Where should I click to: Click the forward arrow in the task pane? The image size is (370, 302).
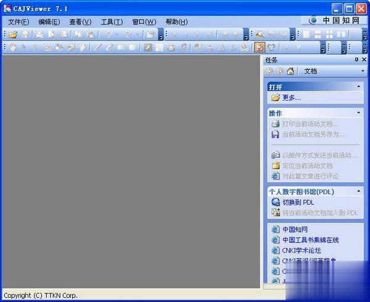(280, 71)
